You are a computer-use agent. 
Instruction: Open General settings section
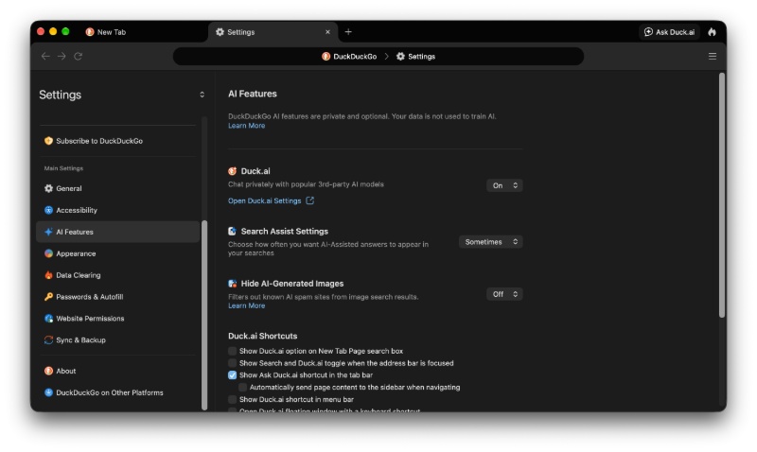click(117, 188)
